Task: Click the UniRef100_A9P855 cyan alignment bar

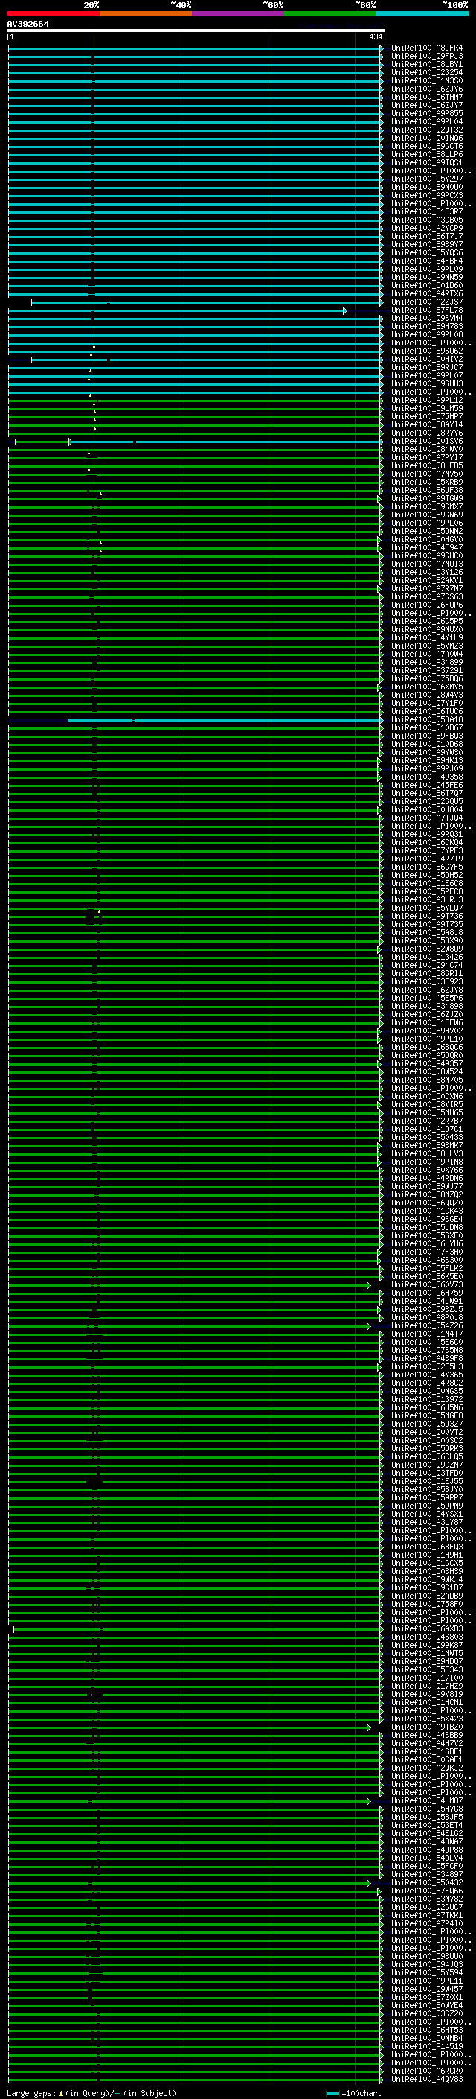Action: pyautogui.click(x=196, y=114)
